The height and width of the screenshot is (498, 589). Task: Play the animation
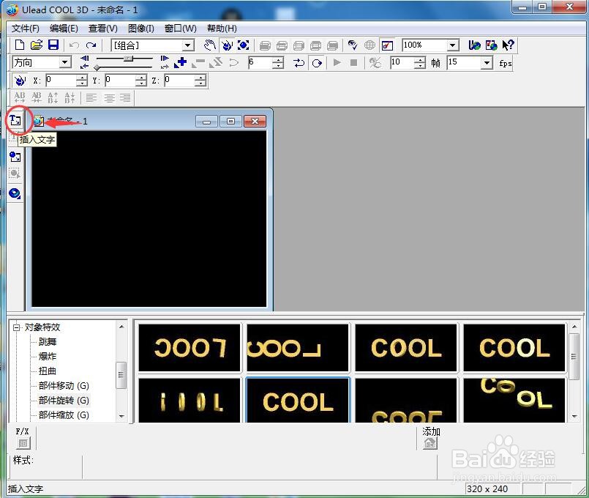[x=337, y=62]
